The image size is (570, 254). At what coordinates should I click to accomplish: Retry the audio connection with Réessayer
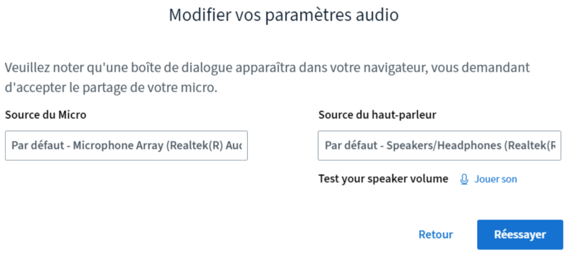519,235
